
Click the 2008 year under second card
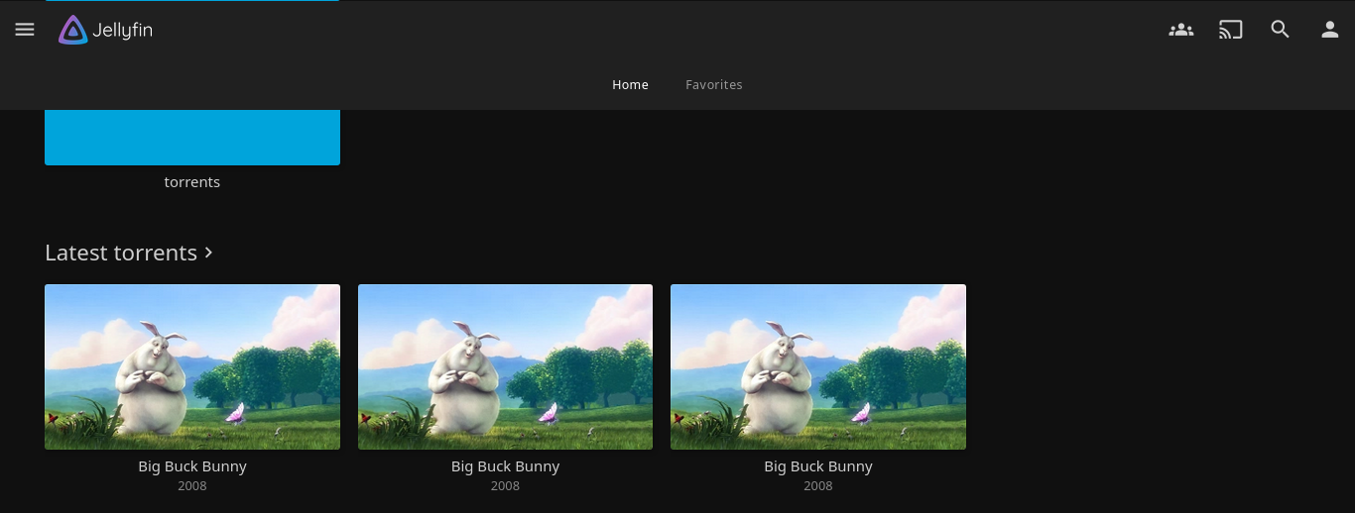point(505,486)
